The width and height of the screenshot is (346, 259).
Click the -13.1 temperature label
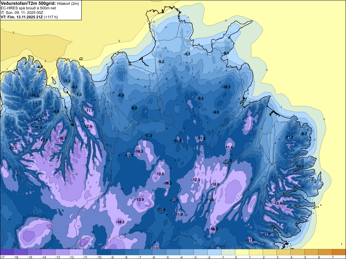pos(129,155)
